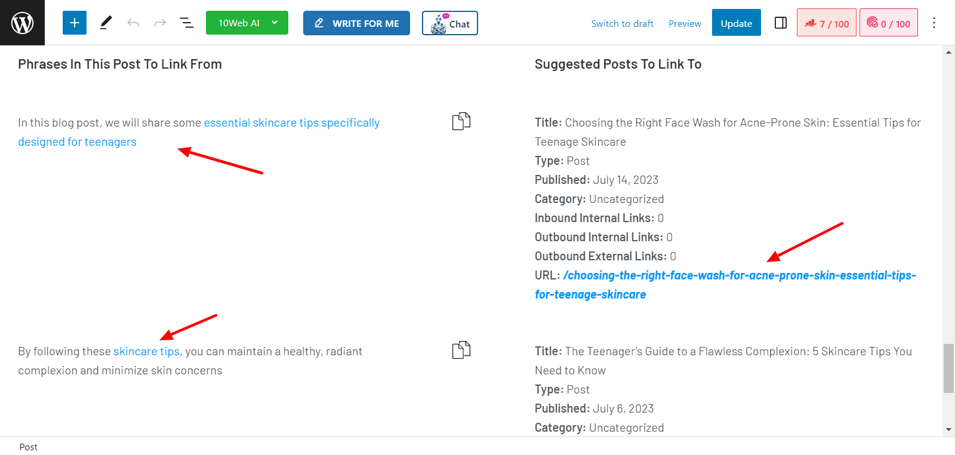Image resolution: width=955 pixels, height=455 pixels.
Task: Select the pencil Tools icon
Action: [x=106, y=23]
